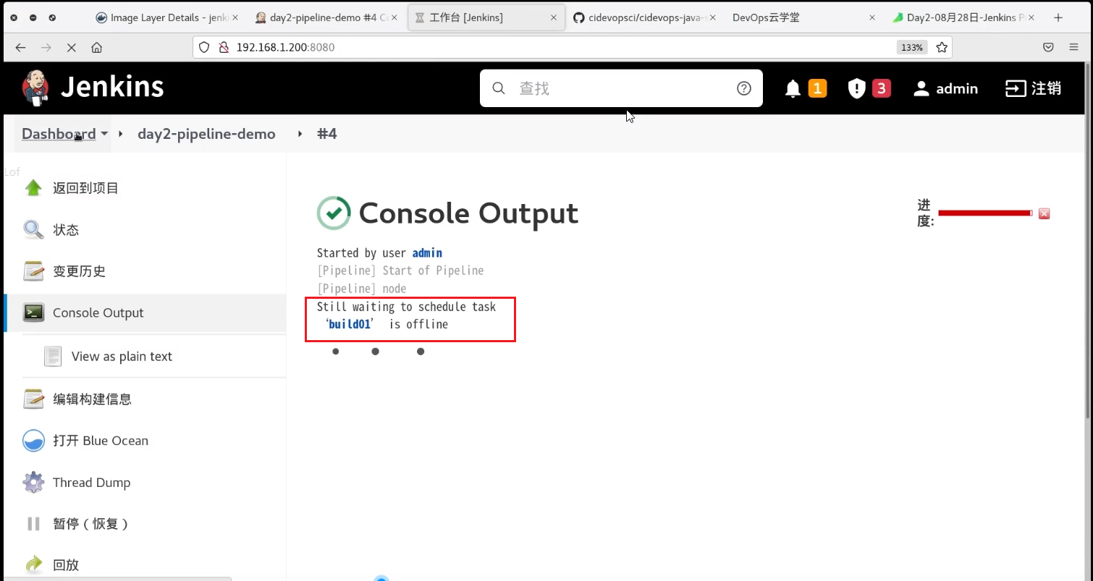Switch to day2-pipeline-demo #4 browser tab

326,17
